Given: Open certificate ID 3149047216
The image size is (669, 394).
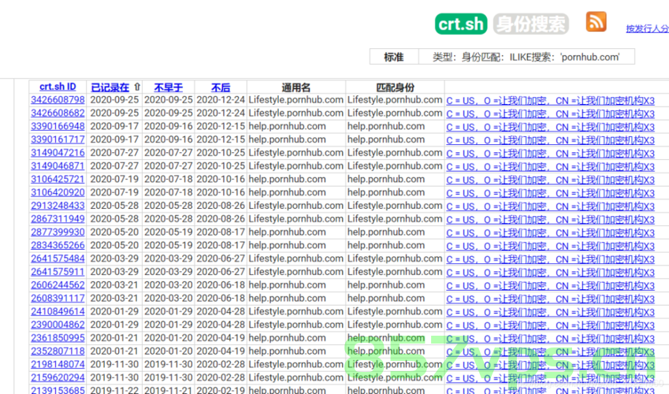Looking at the screenshot, I should pos(58,153).
